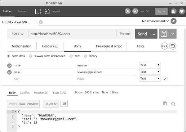The image size is (186, 132).
Task: Select x-www-form-urlencoded body type
Action: 30,56
